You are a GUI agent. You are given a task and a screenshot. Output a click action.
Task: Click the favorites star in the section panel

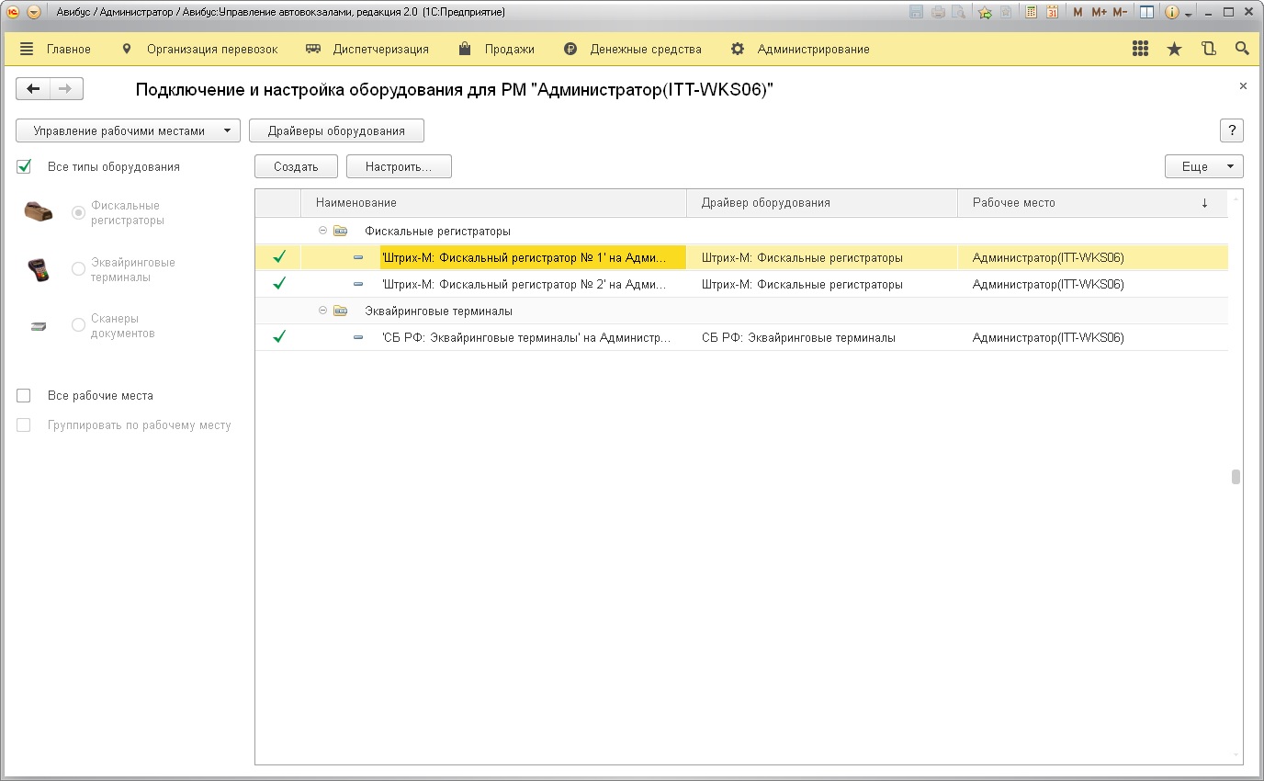[1174, 50]
